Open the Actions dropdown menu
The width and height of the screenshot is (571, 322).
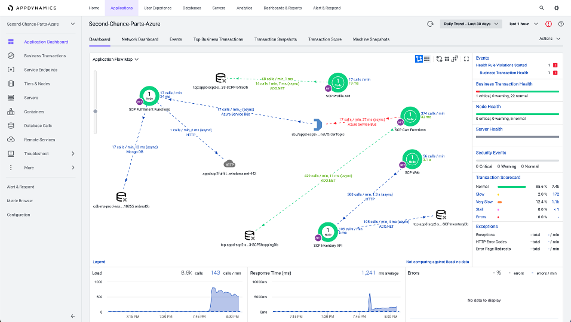[549, 39]
